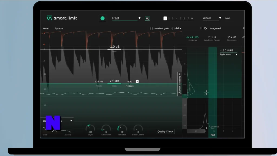This screenshot has height=156, width=277.
Task: Pause the loudness measurement
Action: point(201,28)
